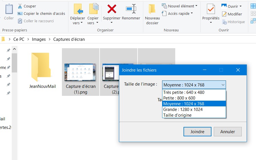Click Copier le chemin d'accès
Screen dimensions: 256x160
click(x=41, y=13)
